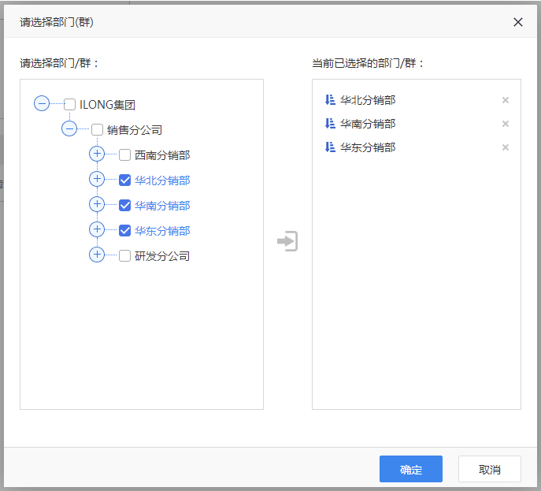The height and width of the screenshot is (491, 541).
Task: Check the 西南分销部 checkbox
Action: tap(124, 155)
